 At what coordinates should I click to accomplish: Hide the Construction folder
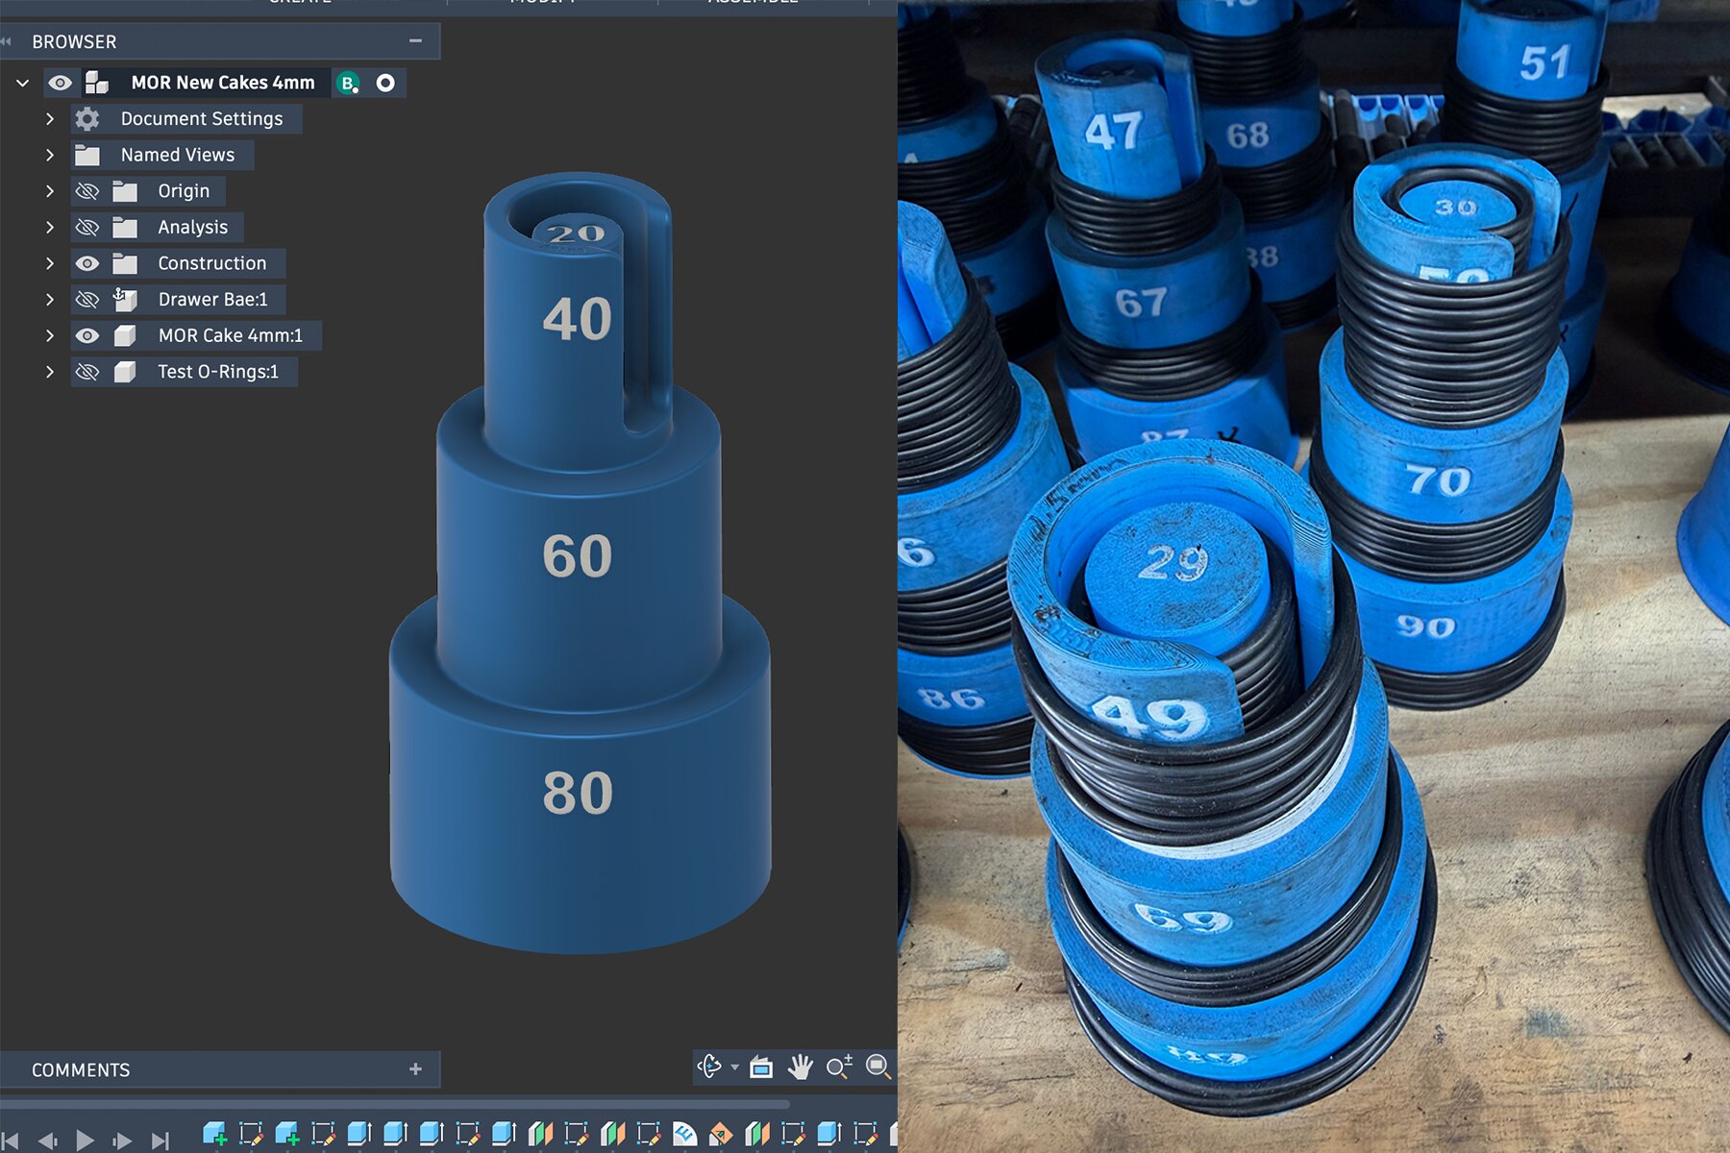87,263
